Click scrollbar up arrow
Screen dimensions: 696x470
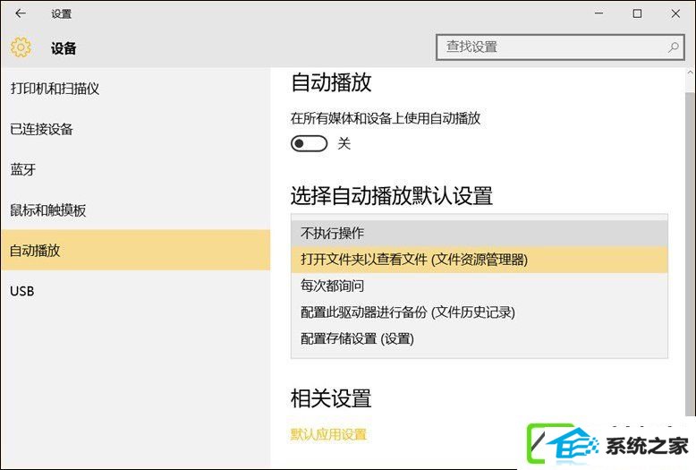[691, 72]
